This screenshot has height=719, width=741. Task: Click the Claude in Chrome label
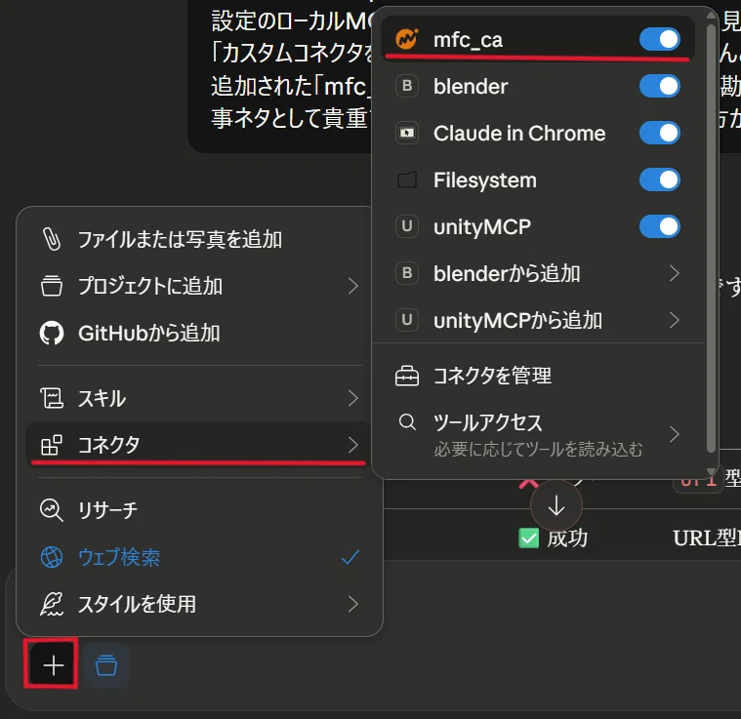[519, 133]
